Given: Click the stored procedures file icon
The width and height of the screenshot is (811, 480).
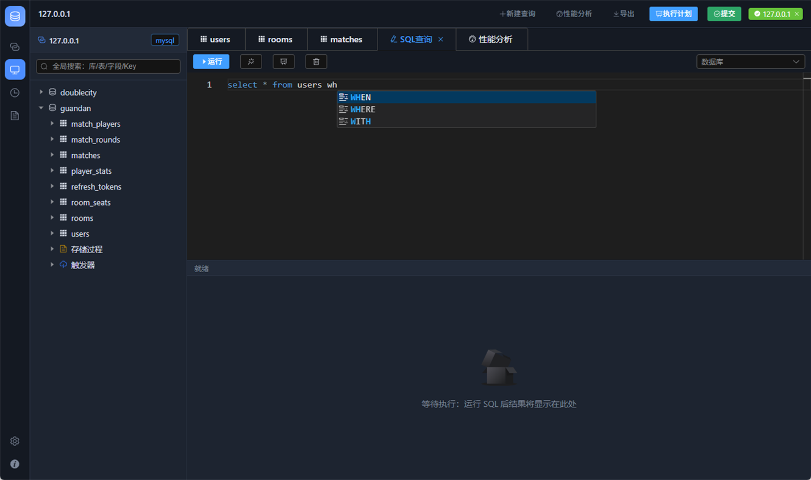Looking at the screenshot, I should tap(63, 249).
